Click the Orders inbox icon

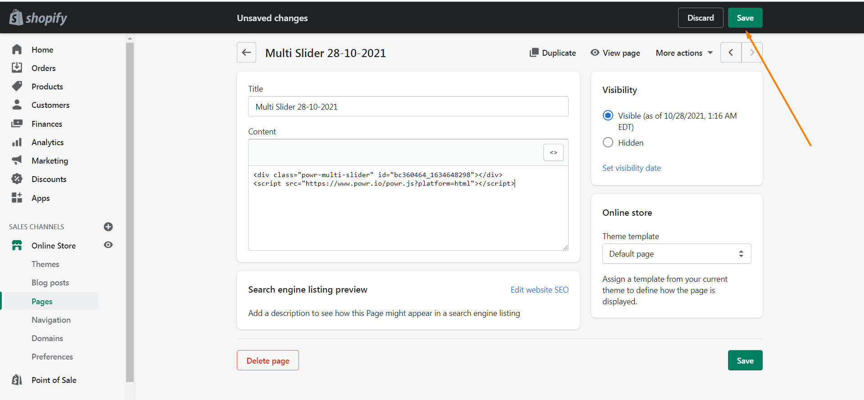17,68
